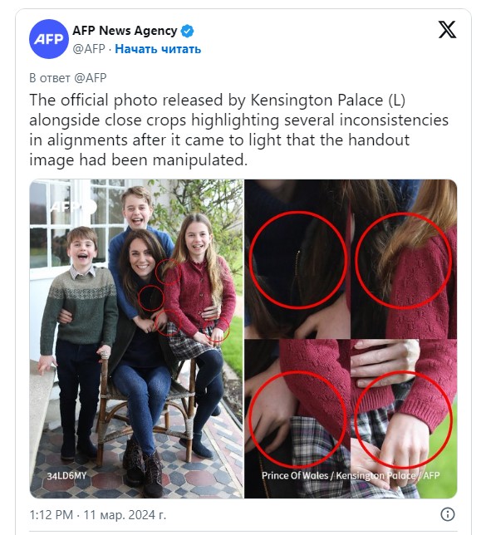Click the red circle on girl's shoulder

pos(169,272)
